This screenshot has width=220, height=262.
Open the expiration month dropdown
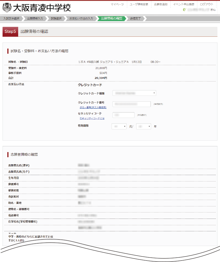coord(119,127)
